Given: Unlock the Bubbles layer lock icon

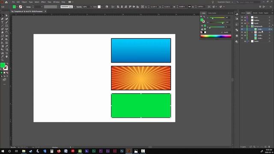Looking at the screenshot, I should pos(245,20).
